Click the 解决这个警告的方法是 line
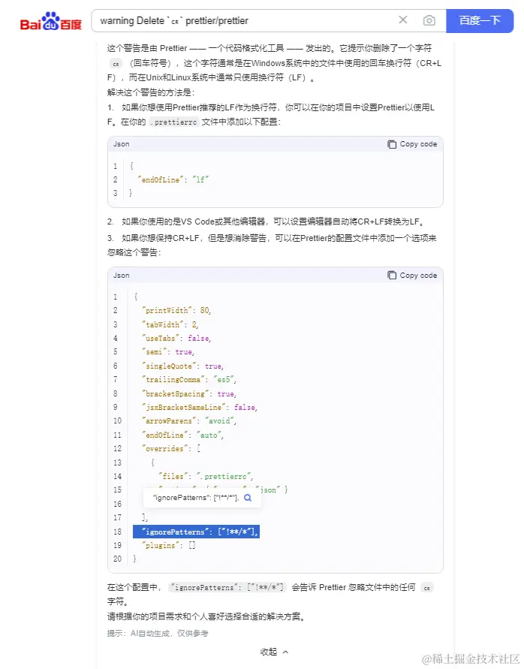Viewport: 524px width, 669px height. [151, 92]
